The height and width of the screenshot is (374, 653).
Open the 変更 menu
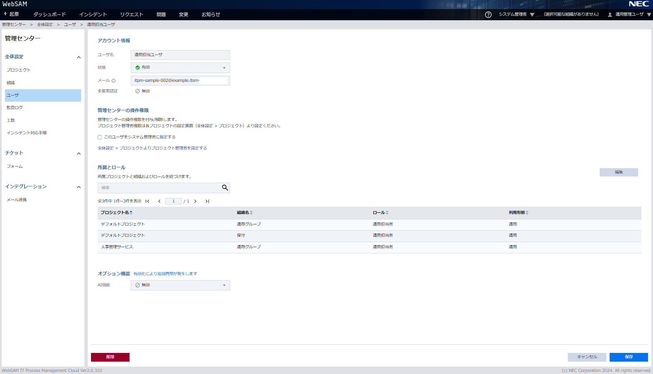point(184,14)
